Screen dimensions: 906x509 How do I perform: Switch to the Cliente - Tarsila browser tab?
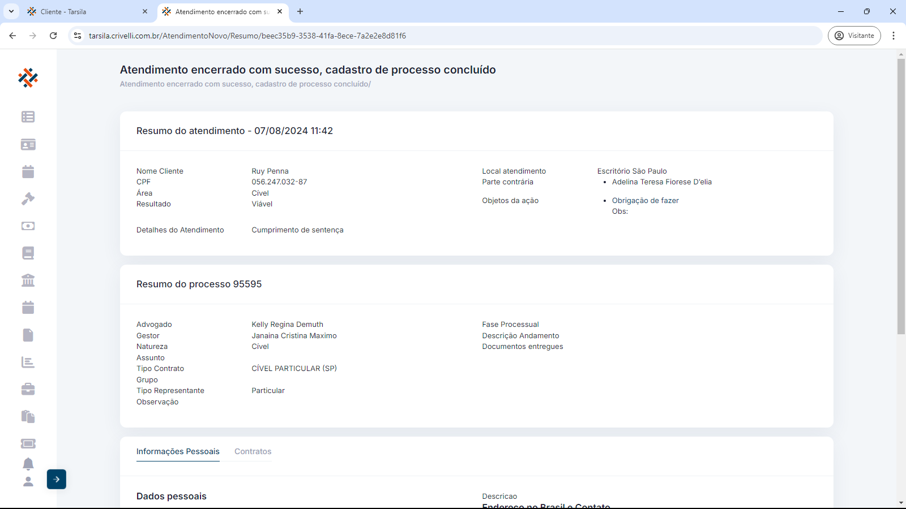pyautogui.click(x=85, y=11)
